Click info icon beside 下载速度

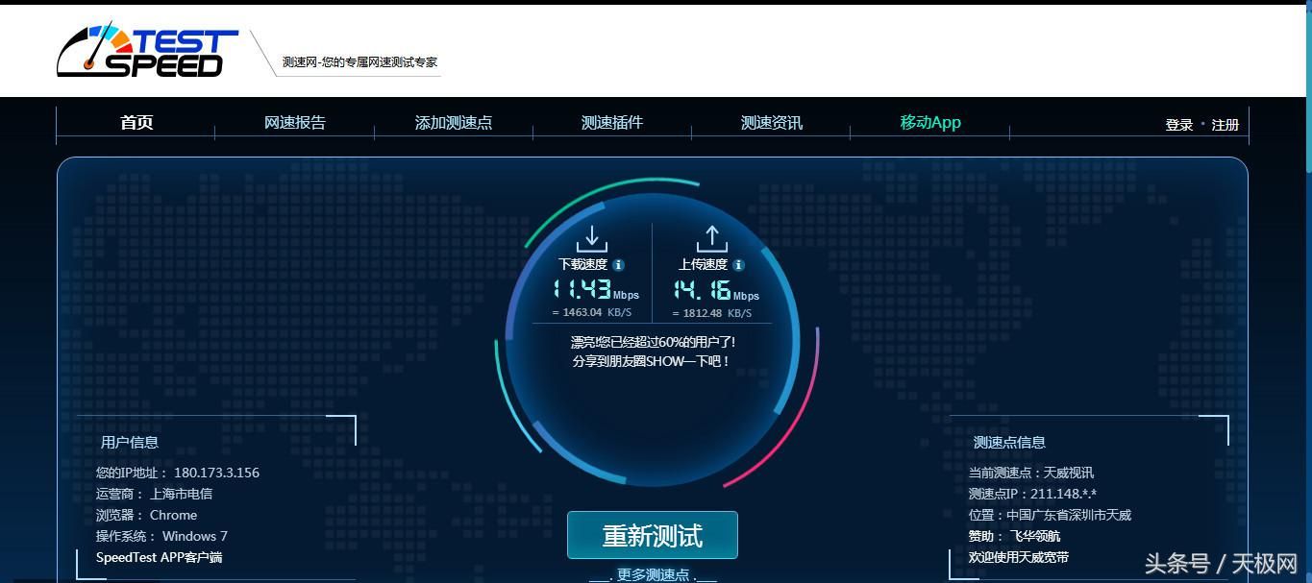618,265
